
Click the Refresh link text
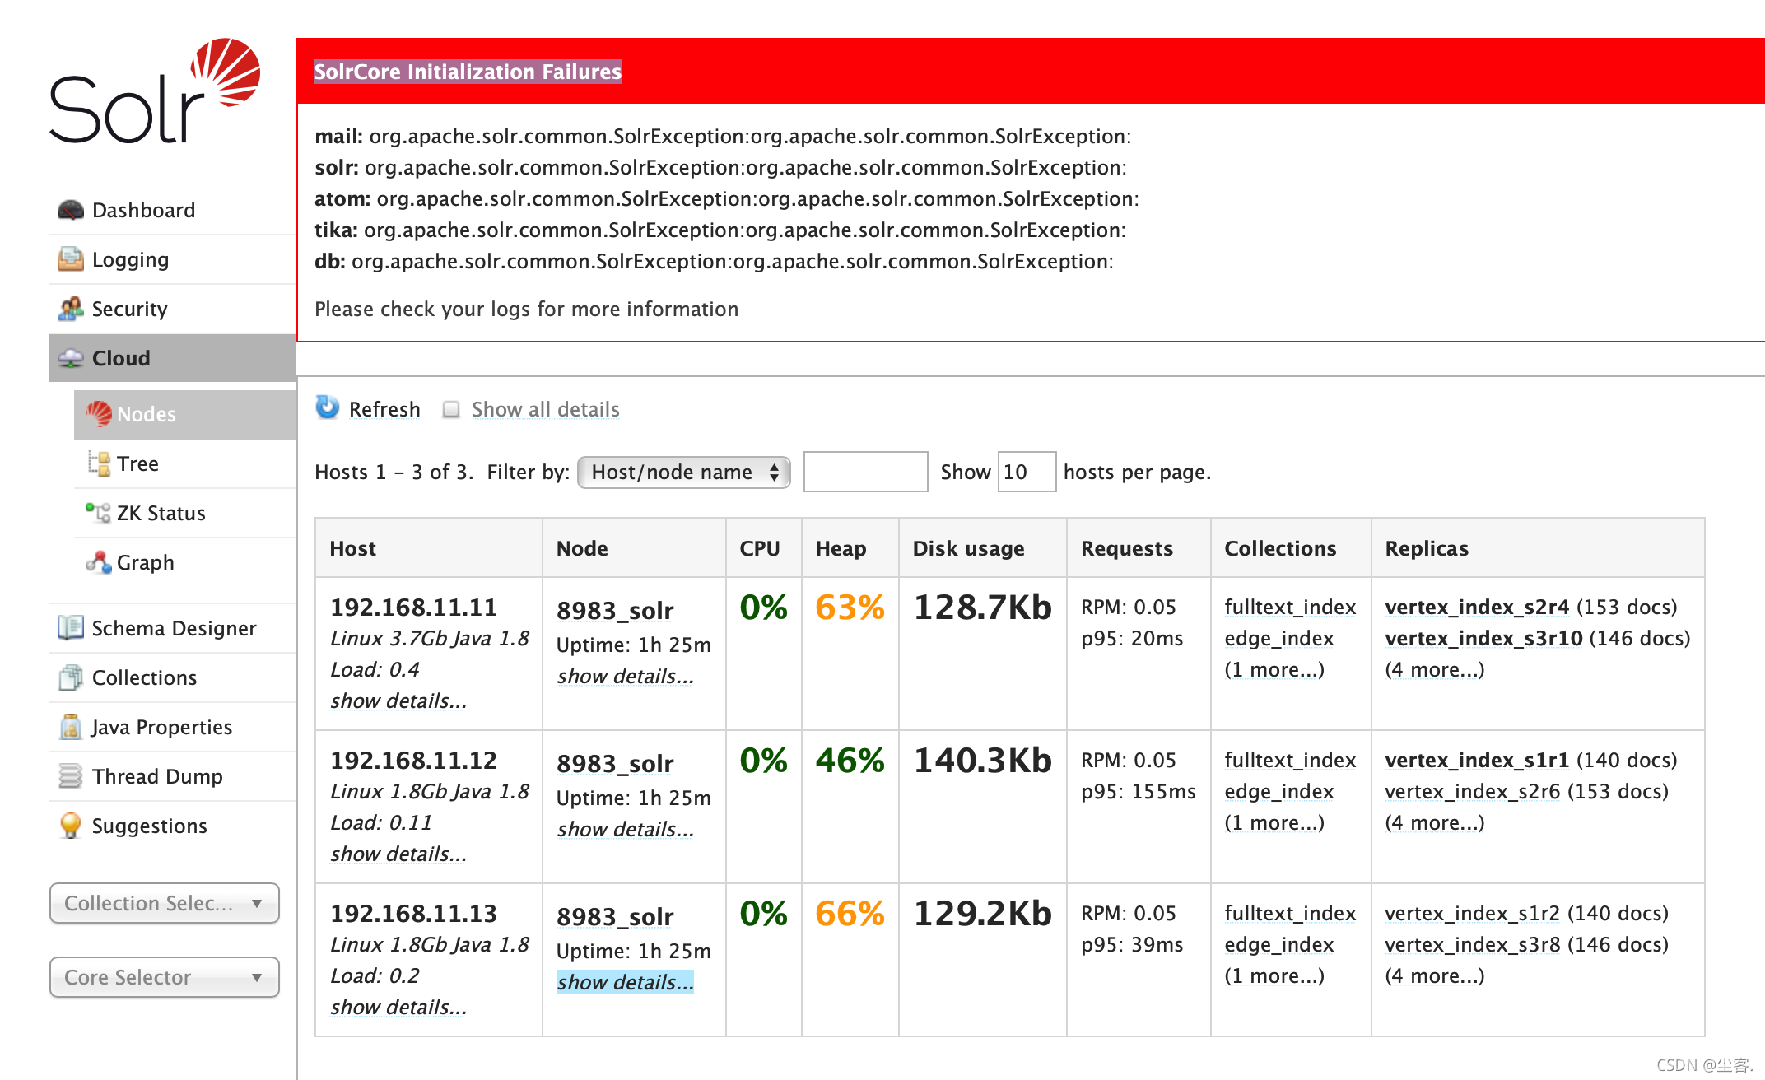[x=384, y=409]
